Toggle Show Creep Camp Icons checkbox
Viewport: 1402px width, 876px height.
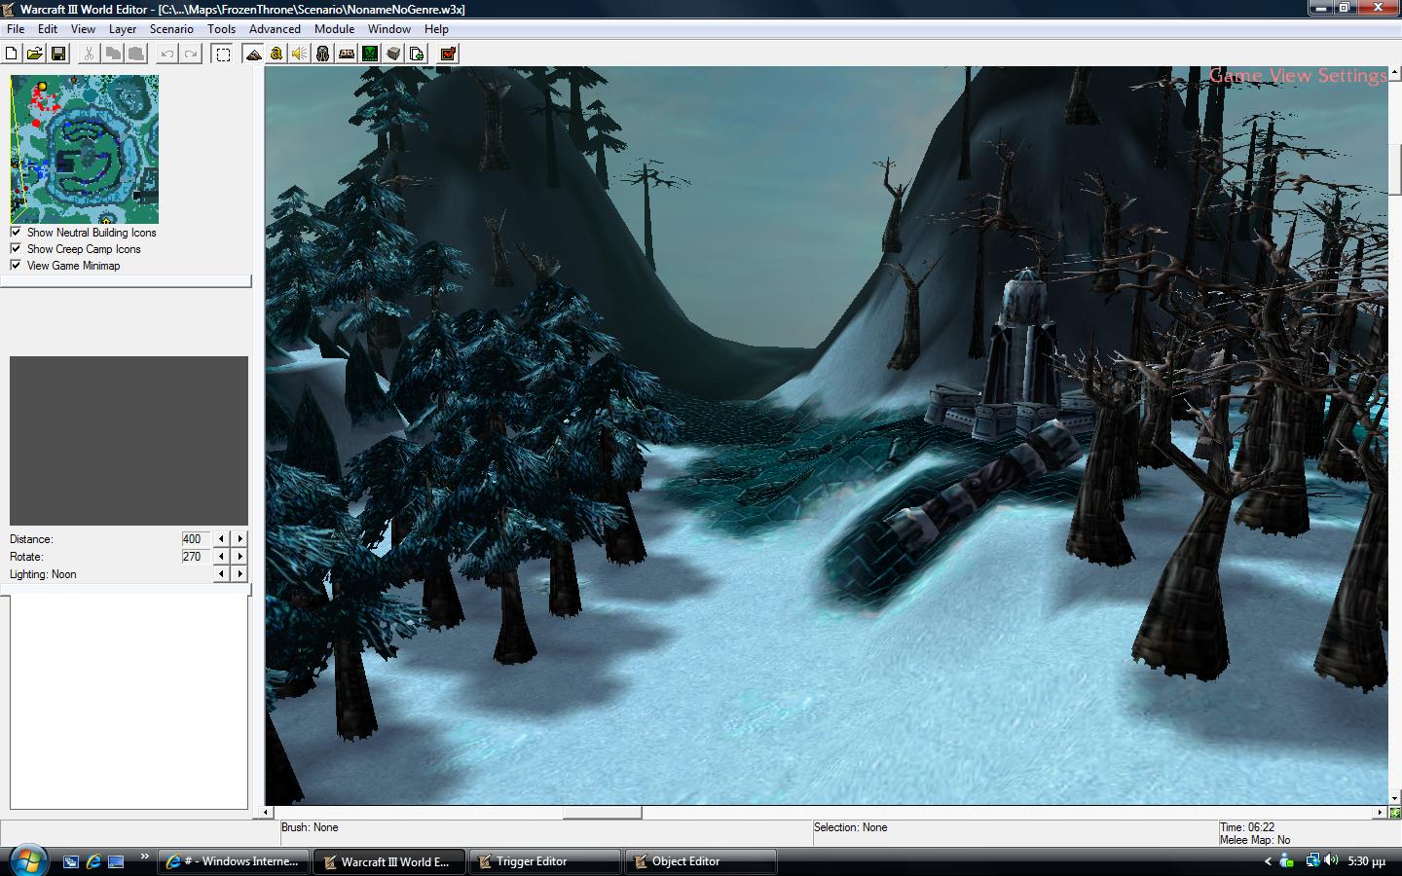tap(16, 248)
